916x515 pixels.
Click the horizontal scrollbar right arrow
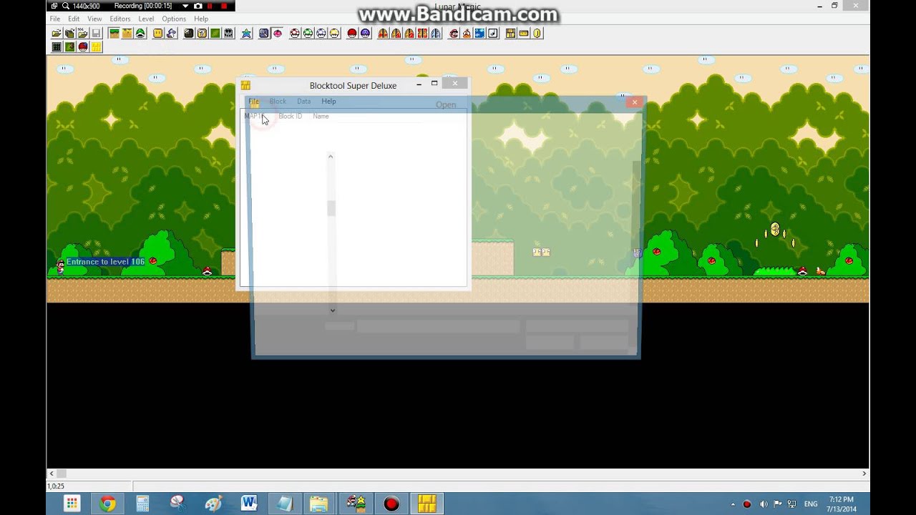coord(864,474)
